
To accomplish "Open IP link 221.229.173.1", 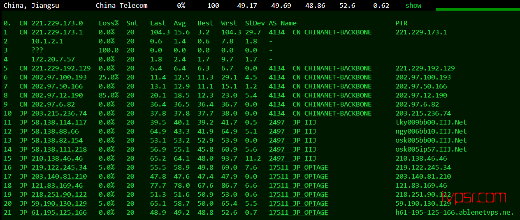I will (x=57, y=32).
